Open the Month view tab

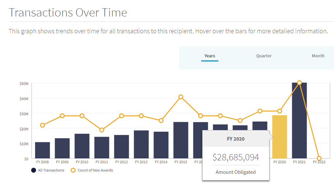click(318, 56)
